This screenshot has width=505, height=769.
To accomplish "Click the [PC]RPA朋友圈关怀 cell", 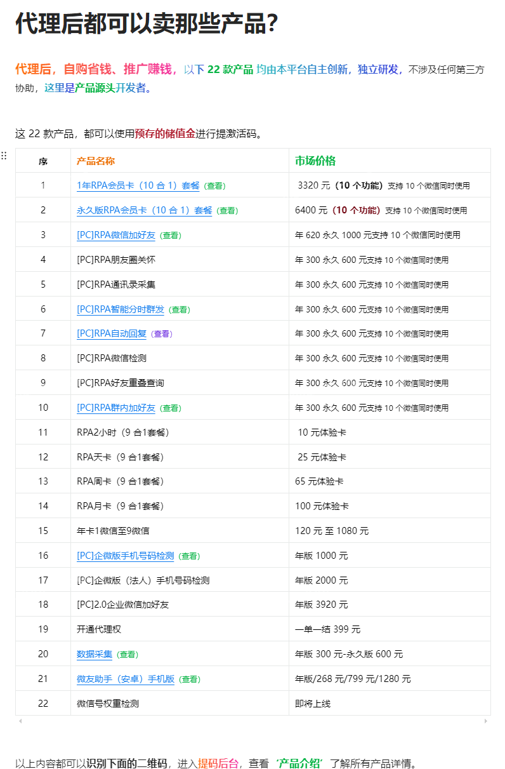I will coord(180,260).
